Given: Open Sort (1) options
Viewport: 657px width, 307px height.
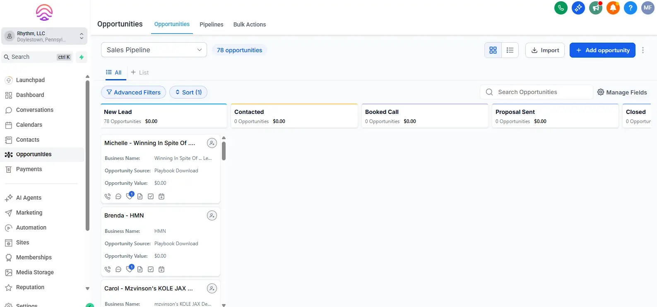Looking at the screenshot, I should tap(188, 92).
